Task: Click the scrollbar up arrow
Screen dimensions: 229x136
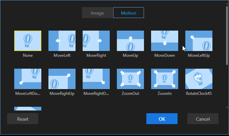Action: (227, 4)
